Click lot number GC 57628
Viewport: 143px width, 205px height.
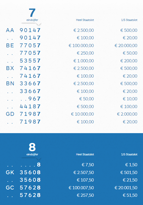point(23,188)
